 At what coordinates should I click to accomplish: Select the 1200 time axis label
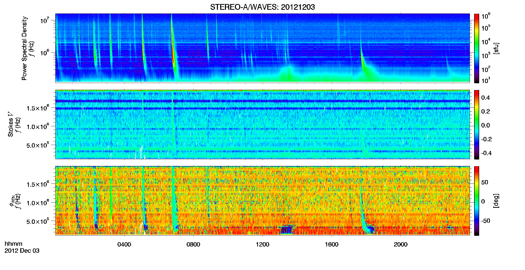(262, 244)
